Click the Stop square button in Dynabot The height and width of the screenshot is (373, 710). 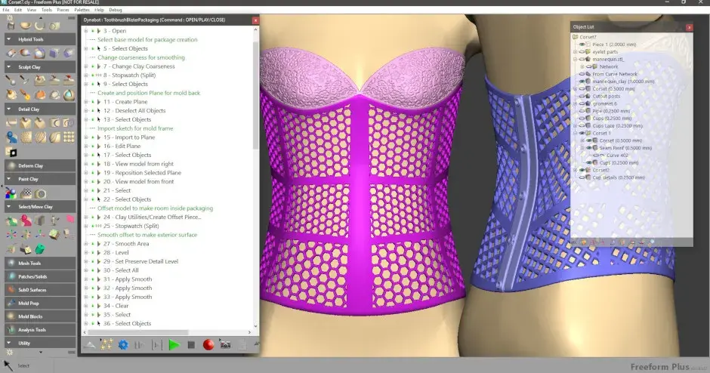point(191,345)
